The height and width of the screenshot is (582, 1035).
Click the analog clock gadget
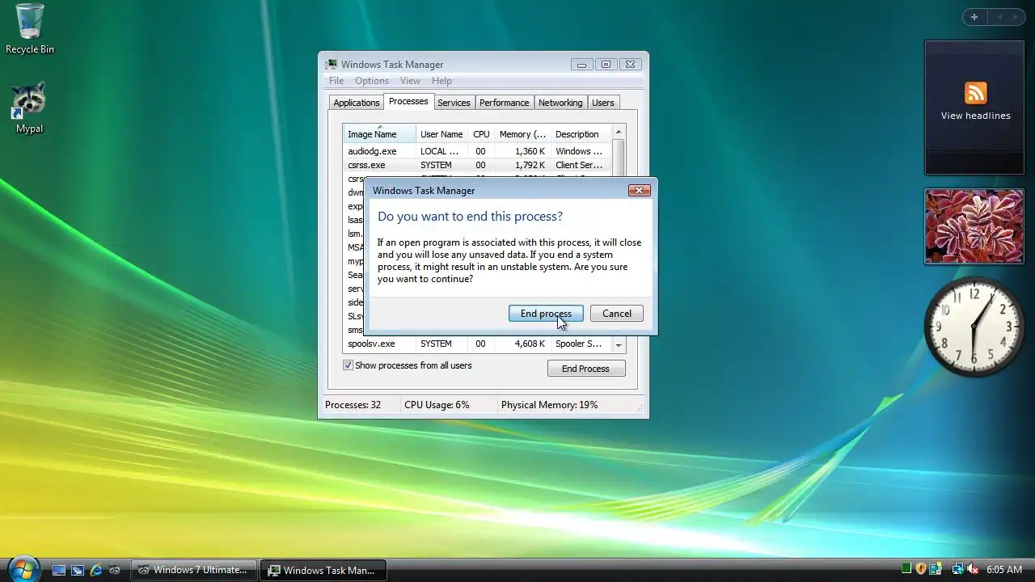(x=974, y=326)
